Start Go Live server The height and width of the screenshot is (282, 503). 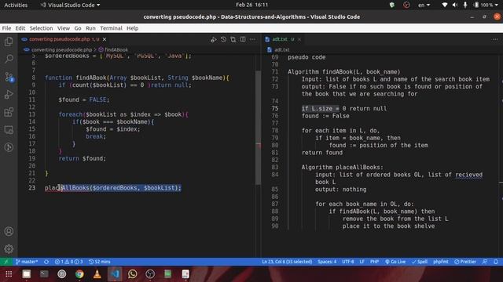point(395,262)
